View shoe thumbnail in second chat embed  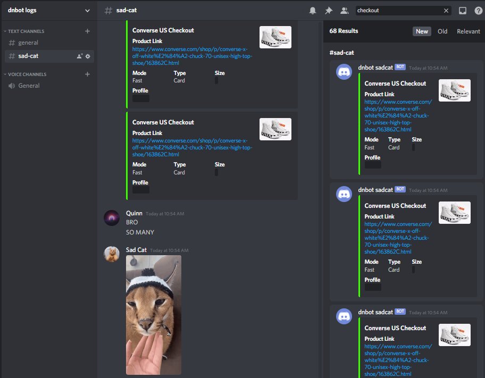(x=275, y=129)
